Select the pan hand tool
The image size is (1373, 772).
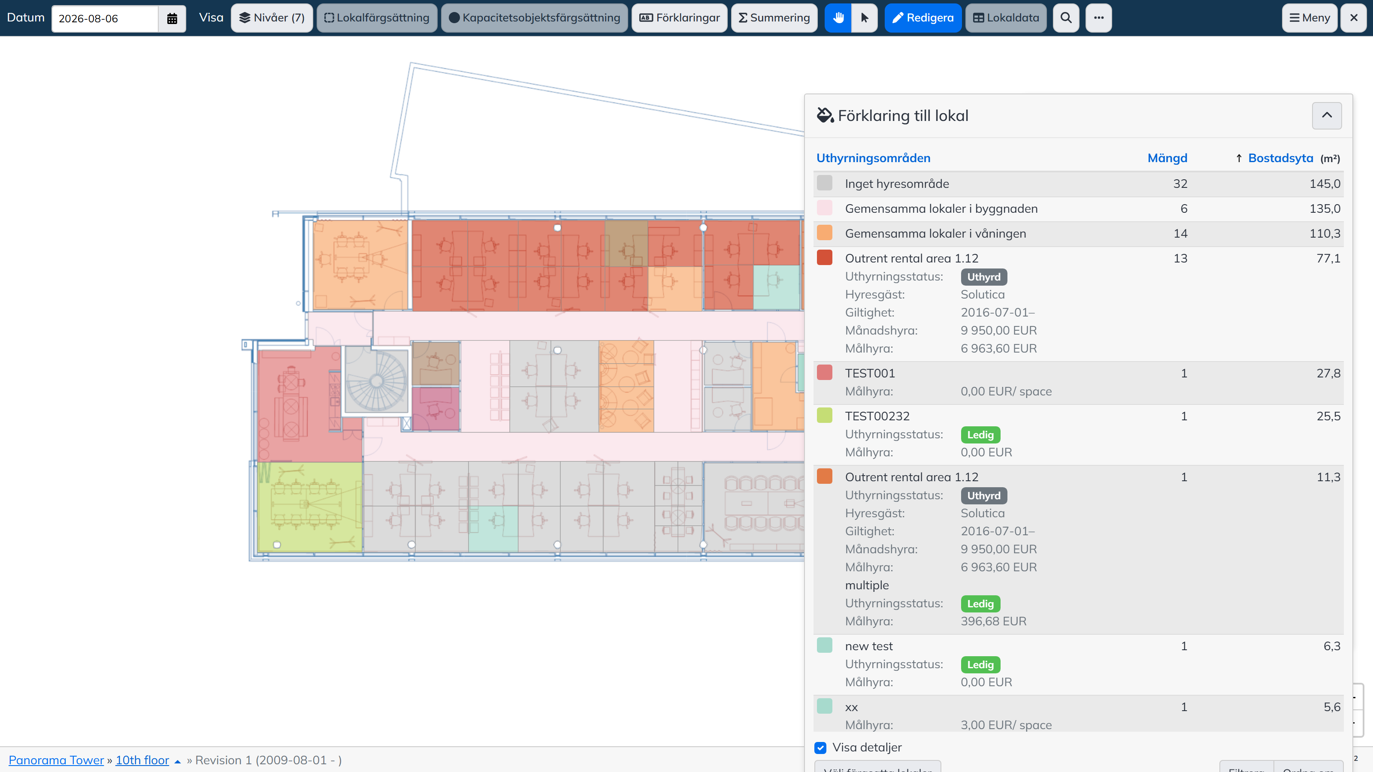coord(838,18)
